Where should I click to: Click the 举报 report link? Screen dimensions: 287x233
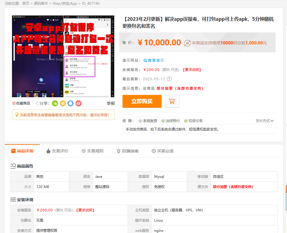[111, 103]
